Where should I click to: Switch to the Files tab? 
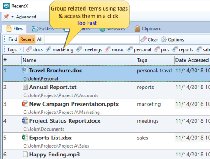coord(14,28)
